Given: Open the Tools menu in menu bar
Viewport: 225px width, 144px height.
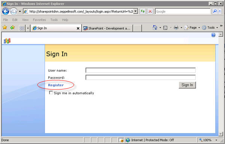Looking at the screenshot, I should click(54, 20).
